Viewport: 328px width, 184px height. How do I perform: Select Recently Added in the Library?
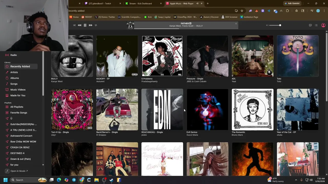pos(21,66)
